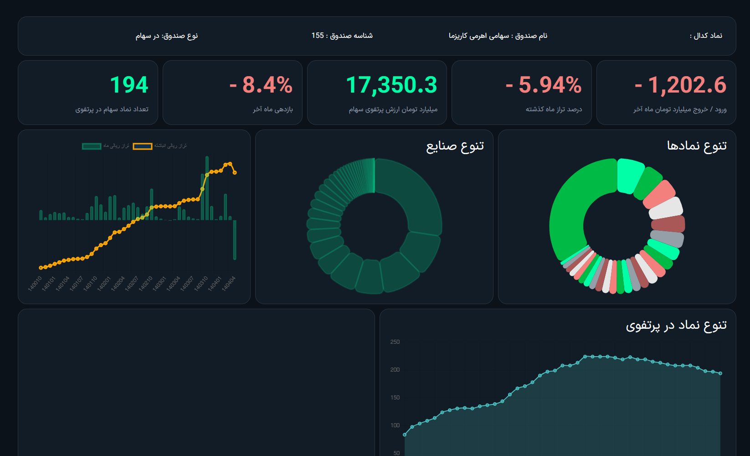The width and height of the screenshot is (750, 456).
Task: Click last data point in تنوع نماد در پرتفوی chart
Action: point(720,373)
